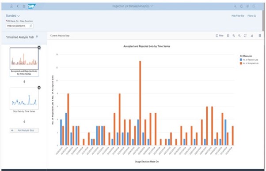Click the date function input field
The image size is (266, 171).
click(x=20, y=26)
